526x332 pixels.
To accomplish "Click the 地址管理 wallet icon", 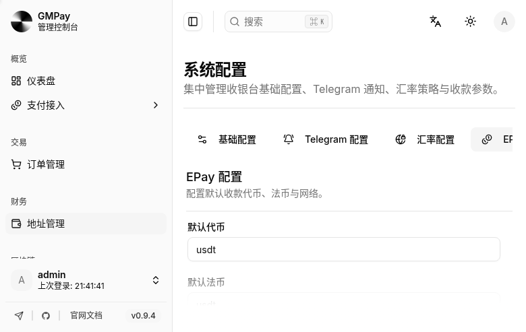I will pos(16,224).
